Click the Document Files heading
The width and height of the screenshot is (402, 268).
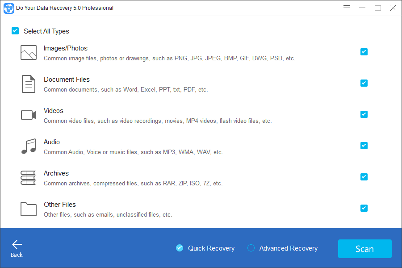(x=67, y=80)
